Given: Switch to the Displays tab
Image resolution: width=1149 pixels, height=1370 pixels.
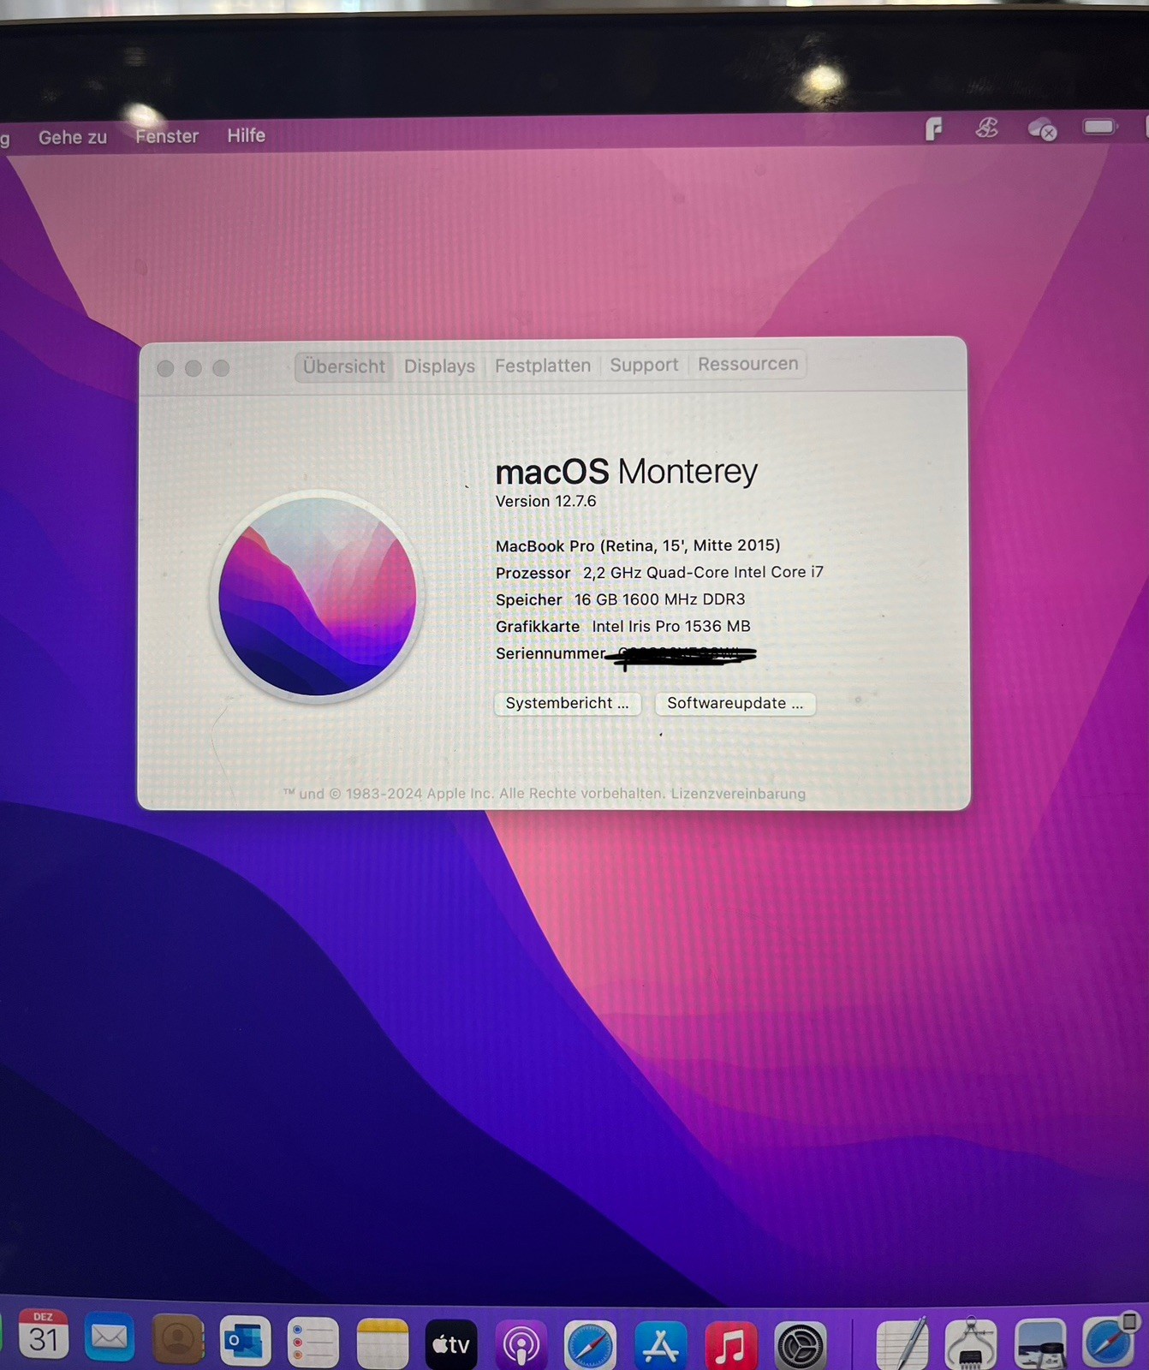Looking at the screenshot, I should tap(439, 366).
